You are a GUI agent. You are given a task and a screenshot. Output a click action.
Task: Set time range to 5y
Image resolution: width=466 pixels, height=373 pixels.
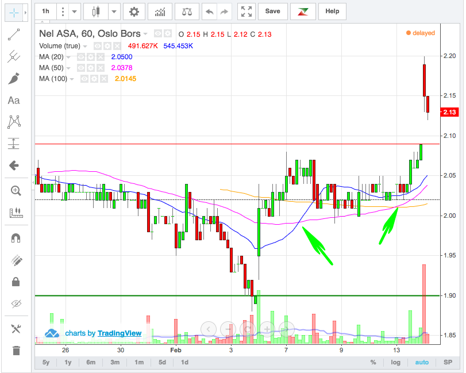click(46, 362)
